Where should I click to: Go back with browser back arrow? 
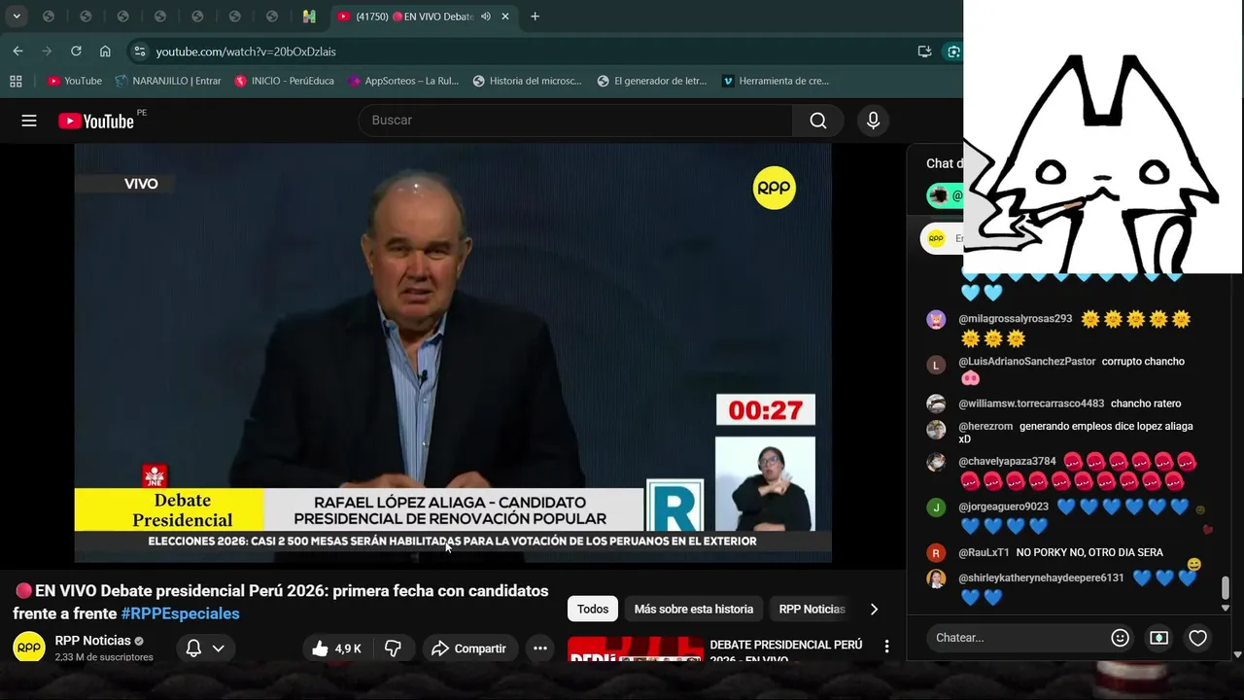[x=17, y=51]
